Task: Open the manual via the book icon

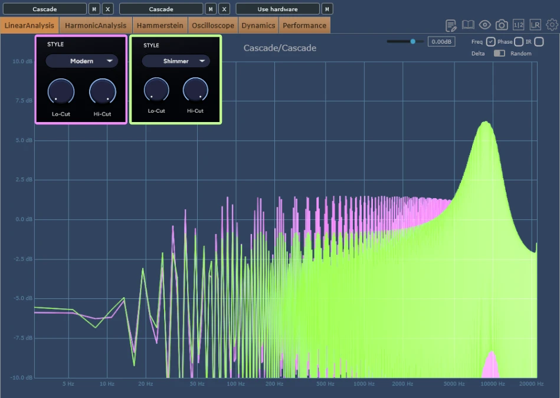Action: pyautogui.click(x=468, y=25)
